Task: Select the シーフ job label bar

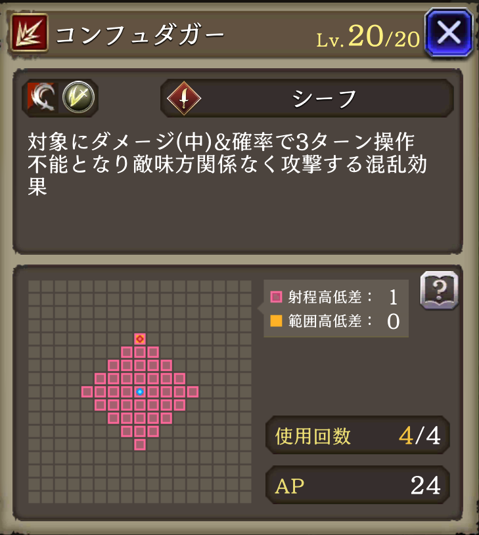Action: pyautogui.click(x=307, y=98)
